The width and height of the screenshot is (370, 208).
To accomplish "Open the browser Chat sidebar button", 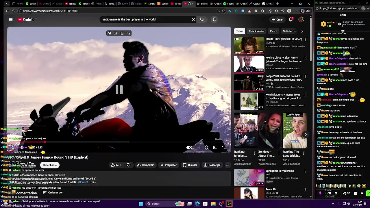I will 306,11.
